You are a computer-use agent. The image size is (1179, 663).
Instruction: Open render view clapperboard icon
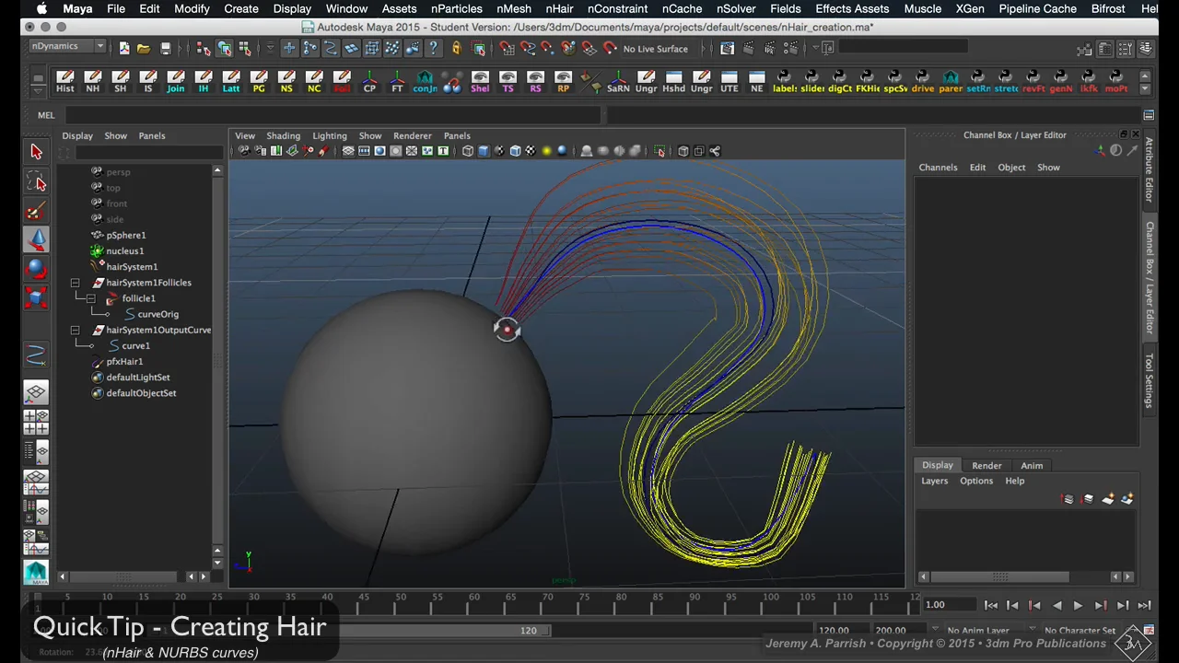(x=727, y=48)
